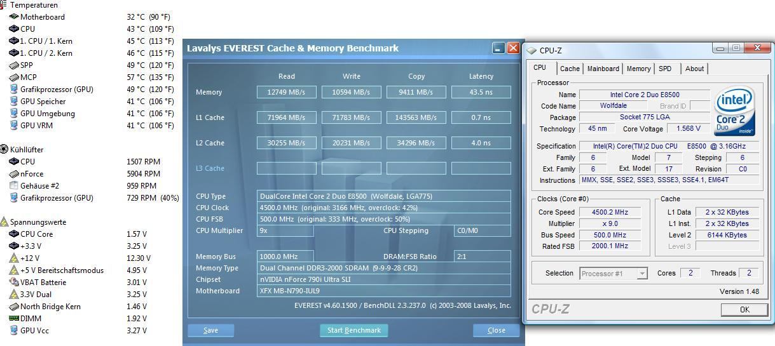The width and height of the screenshot is (775, 346).
Task: Click the CPU-Z title bar icon
Action: tap(532, 50)
